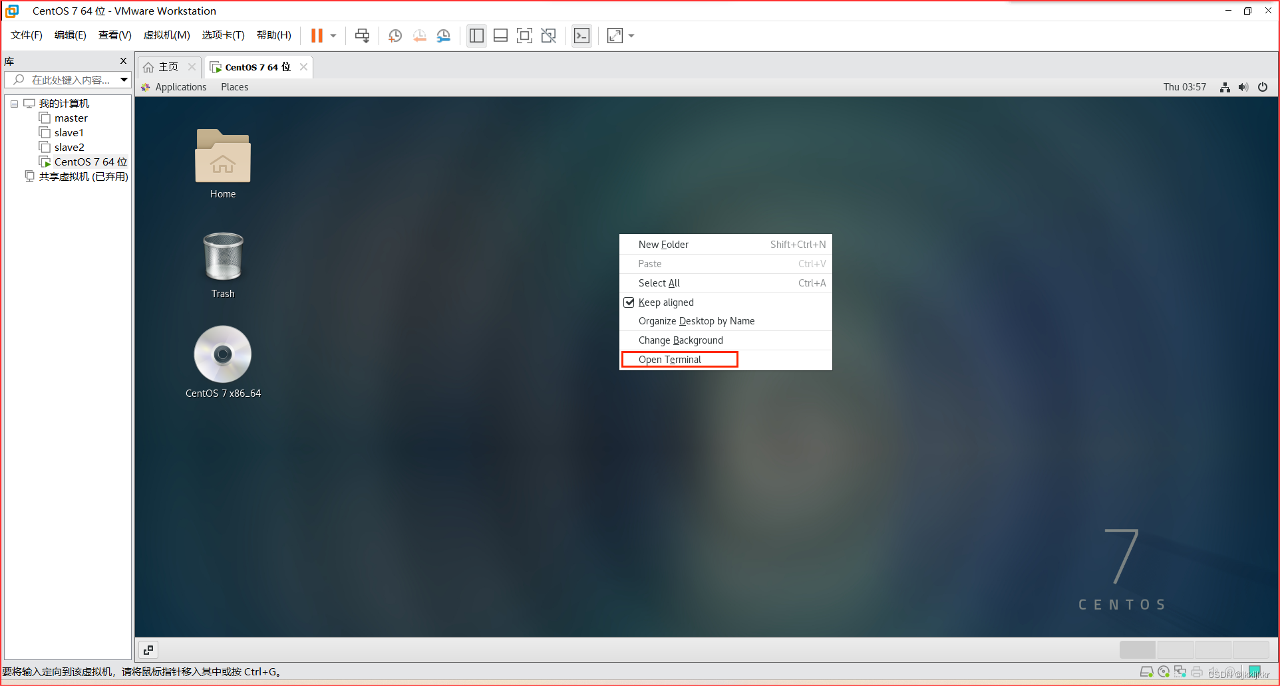The height and width of the screenshot is (686, 1280).
Task: Select CentOS 7 64 位 in library tree
Action: click(83, 162)
